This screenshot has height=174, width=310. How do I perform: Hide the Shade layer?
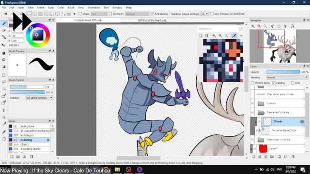coord(259,121)
